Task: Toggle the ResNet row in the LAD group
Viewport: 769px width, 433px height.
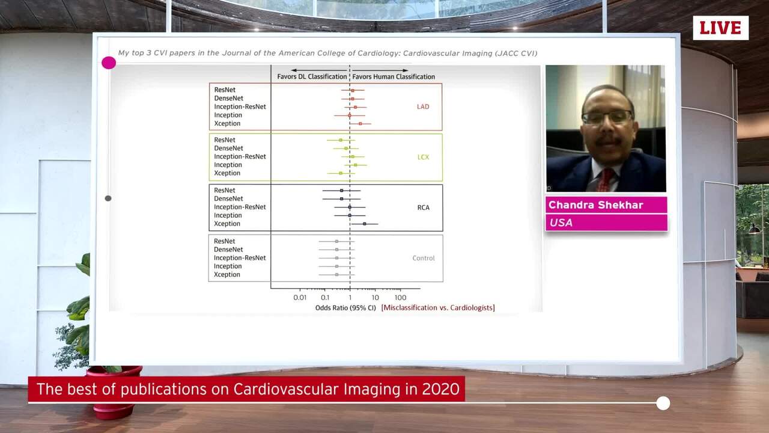Action: (x=225, y=90)
